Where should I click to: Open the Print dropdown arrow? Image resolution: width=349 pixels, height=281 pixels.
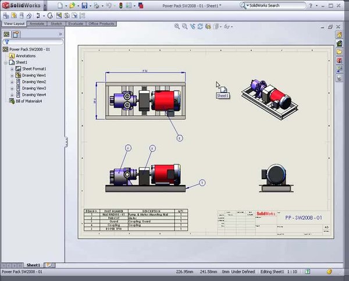(x=102, y=6)
